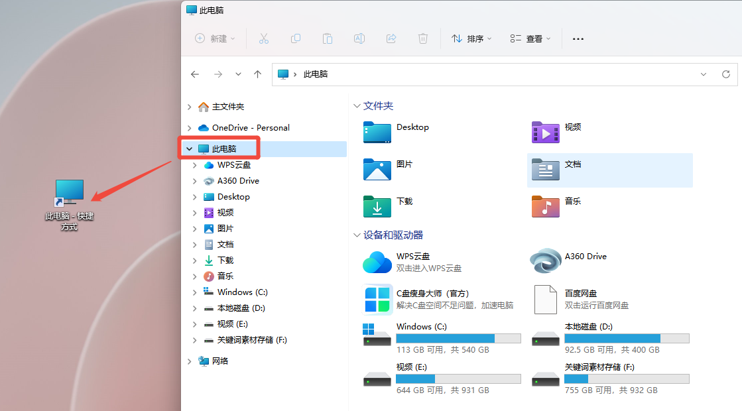Select OneDrive - Personal in the sidebar

(251, 128)
